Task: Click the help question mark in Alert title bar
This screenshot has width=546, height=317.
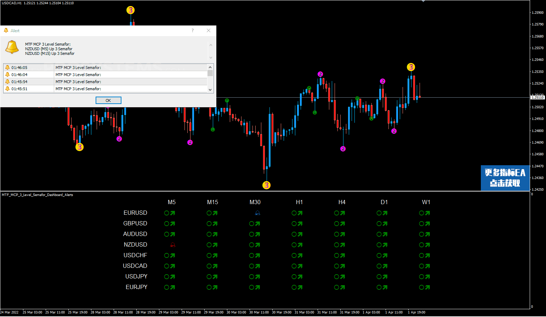Action: [193, 31]
